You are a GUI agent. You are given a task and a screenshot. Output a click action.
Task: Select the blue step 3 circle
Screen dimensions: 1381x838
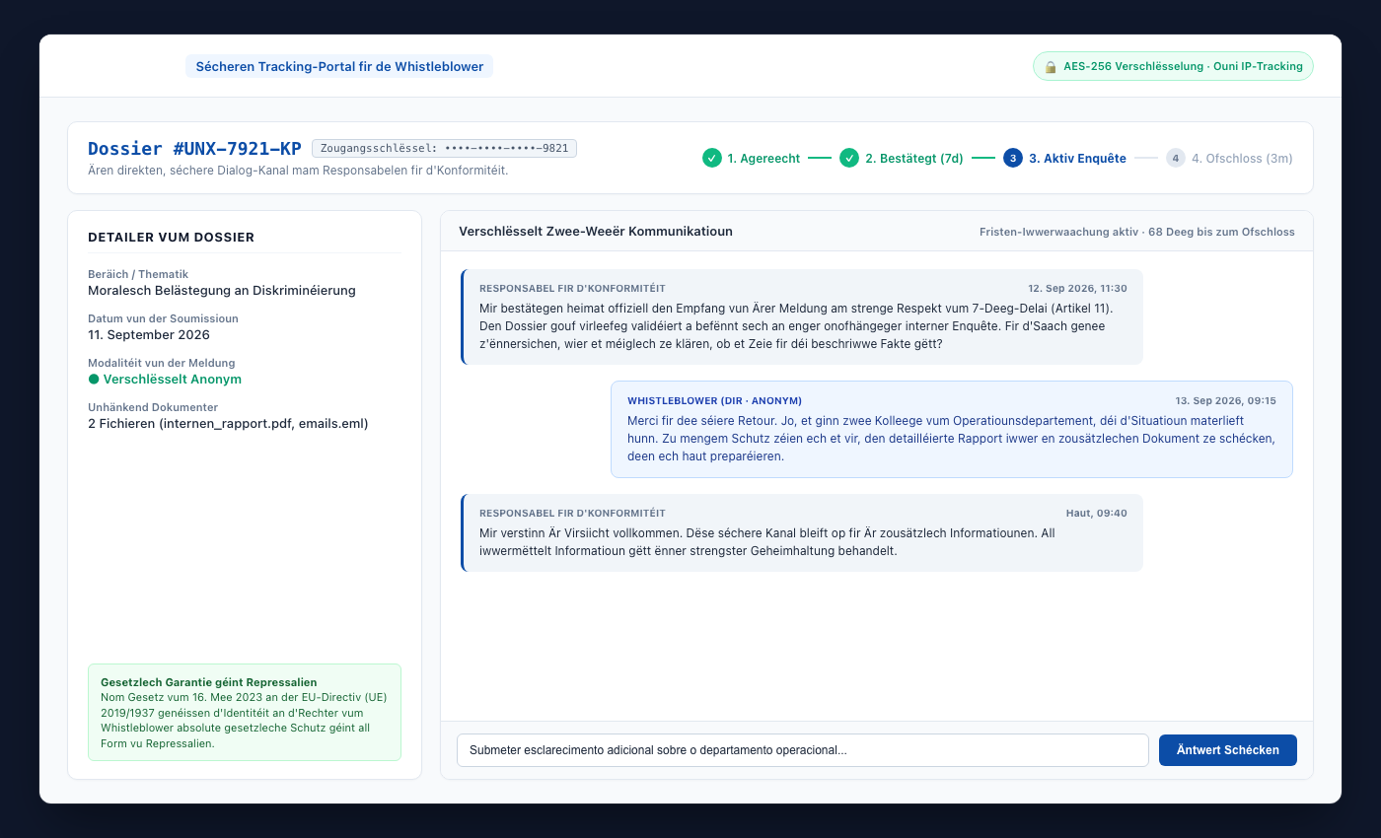(1013, 158)
